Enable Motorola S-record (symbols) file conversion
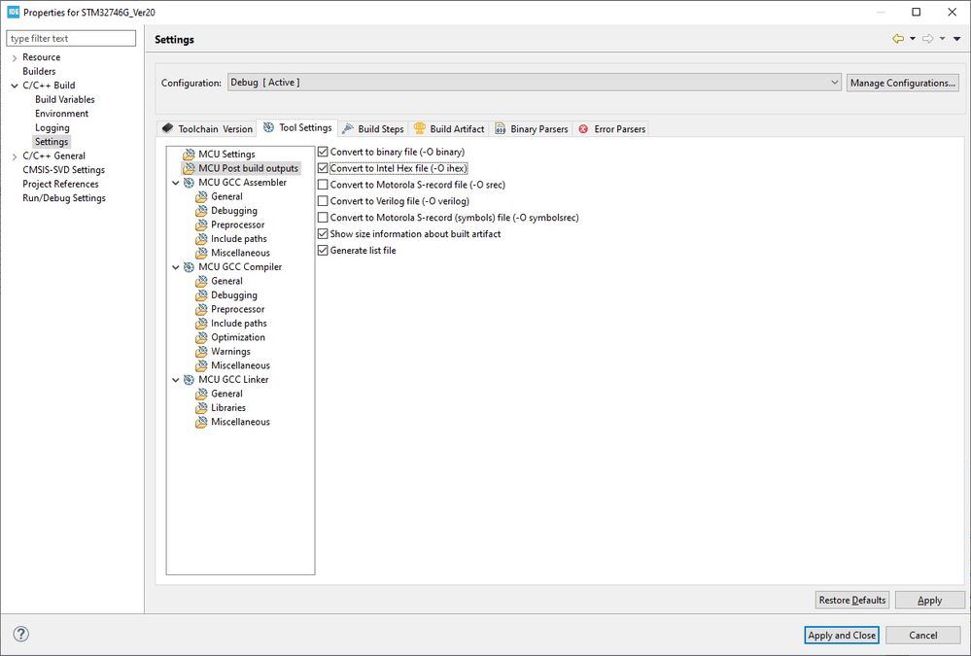971x656 pixels. click(323, 218)
